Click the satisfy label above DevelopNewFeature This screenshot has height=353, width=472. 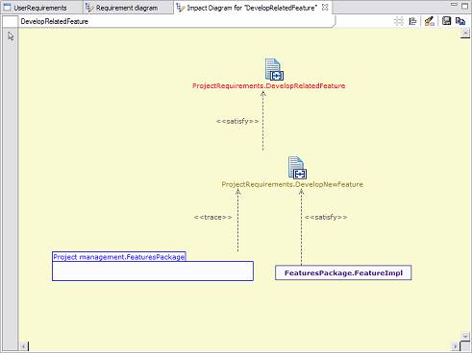[237, 121]
